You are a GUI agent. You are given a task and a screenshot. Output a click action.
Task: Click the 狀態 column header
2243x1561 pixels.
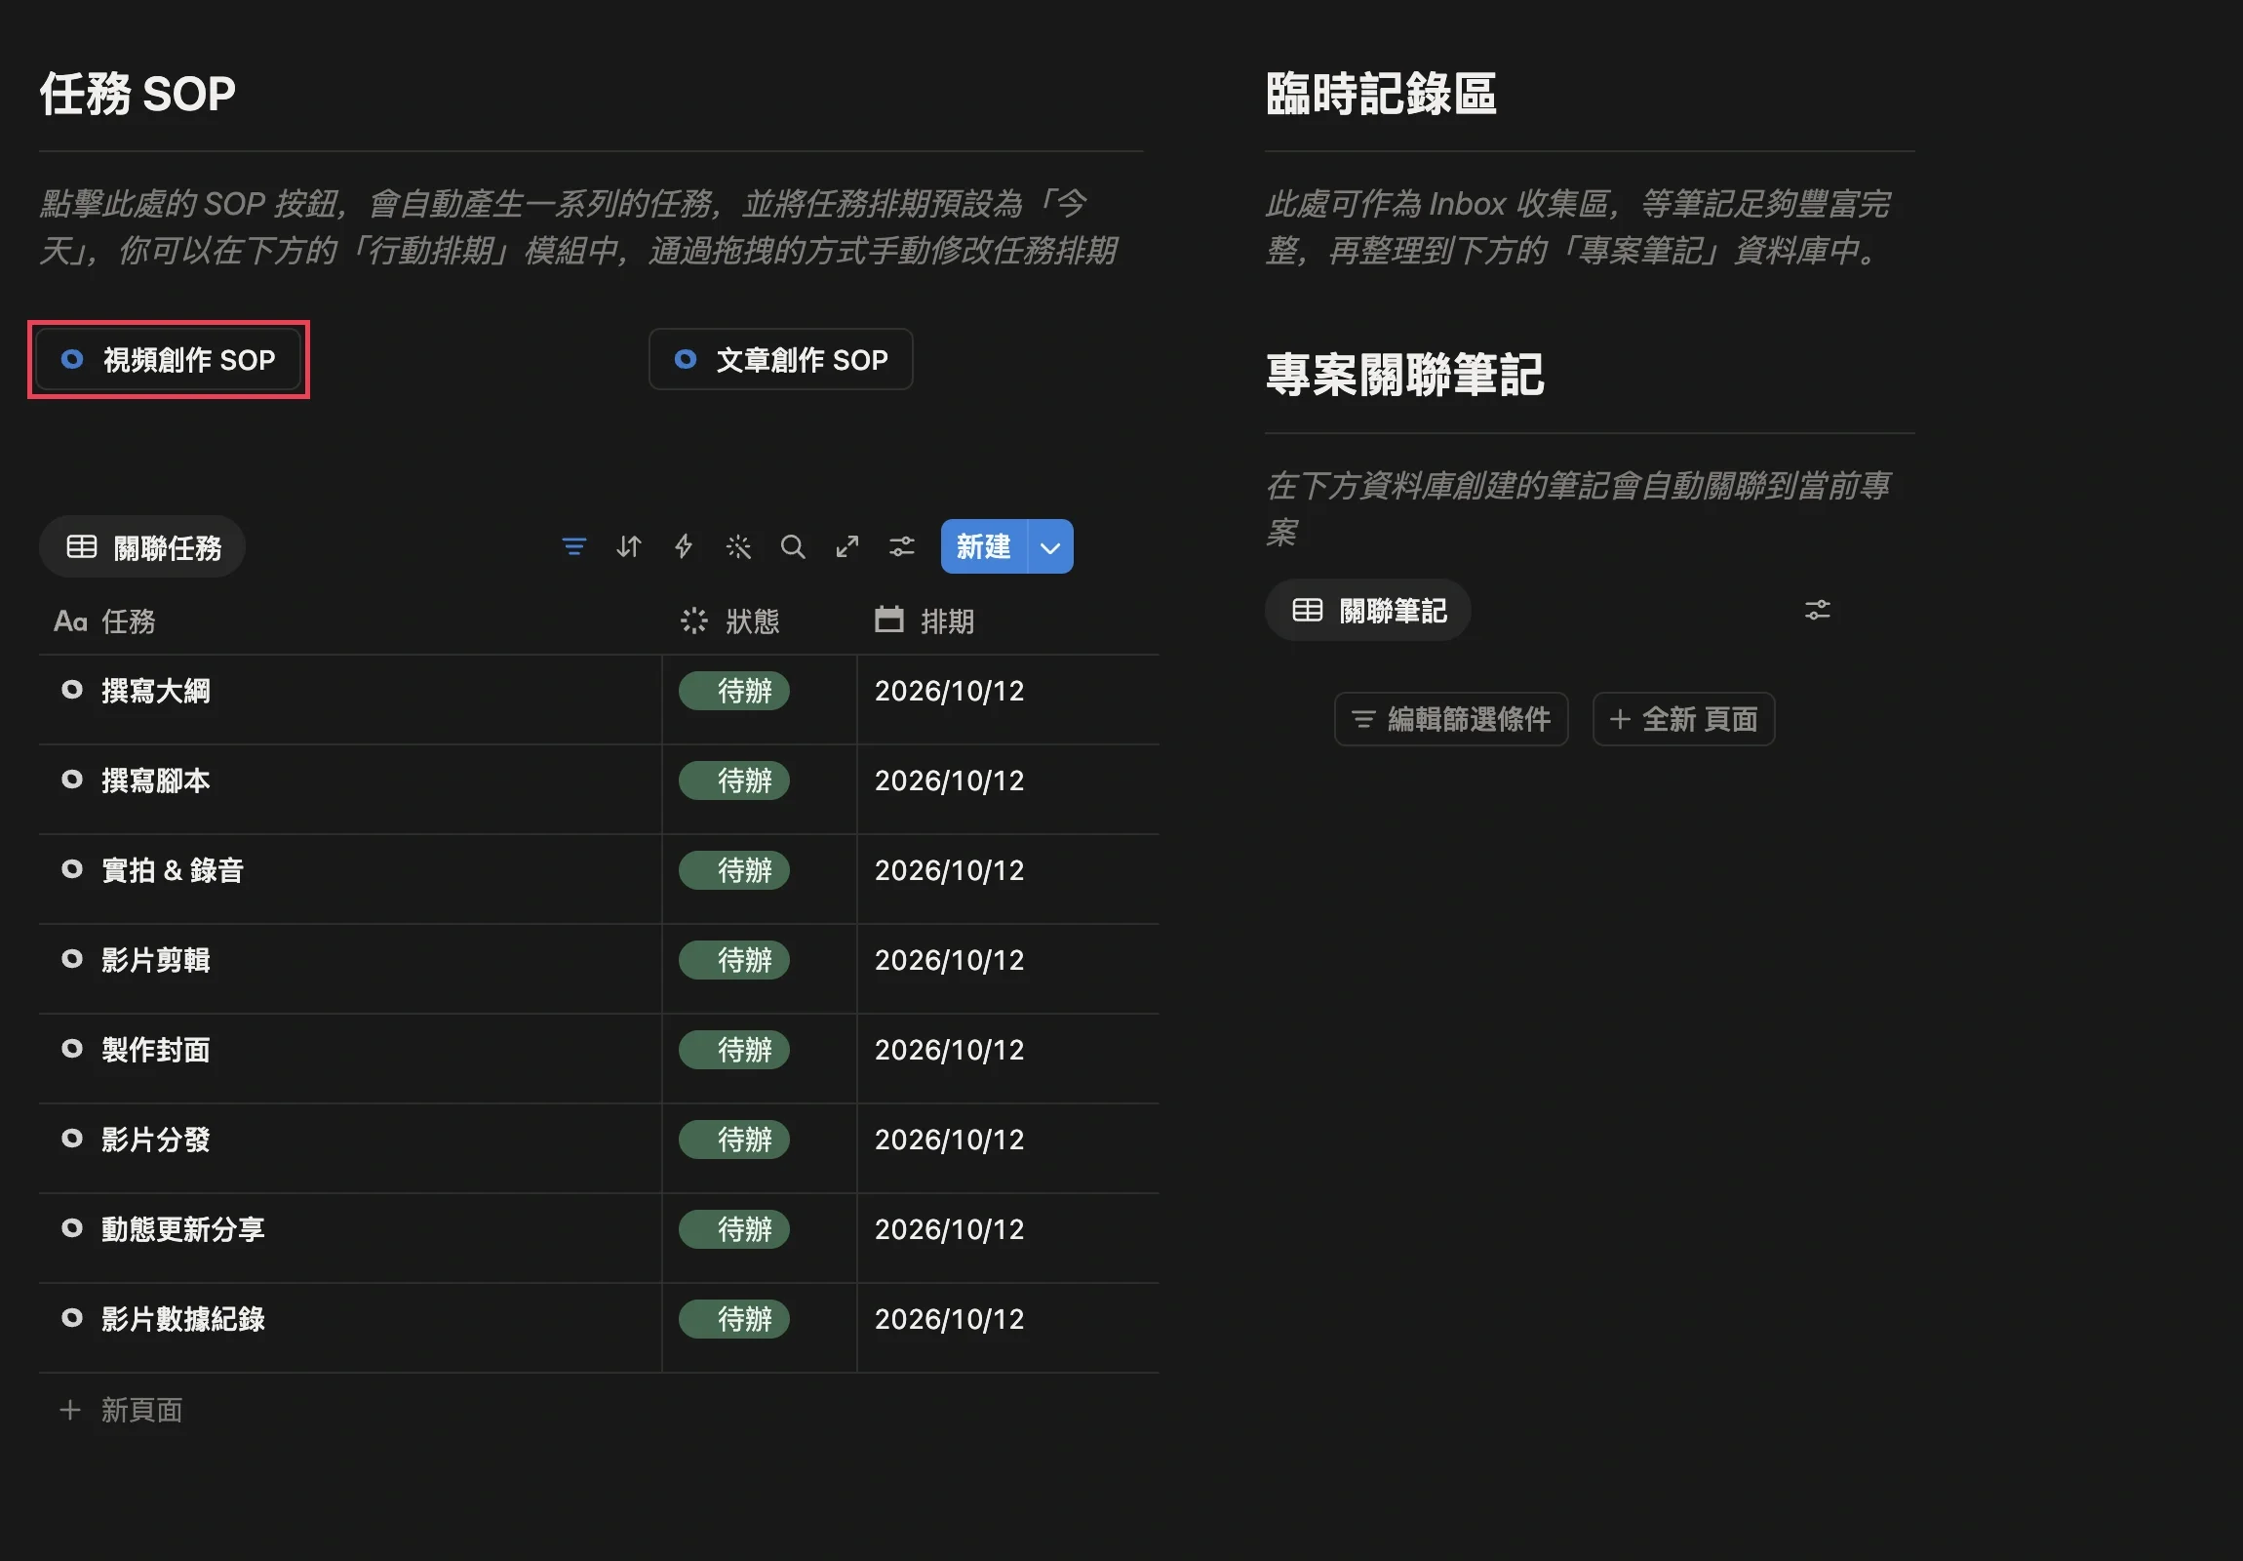tap(729, 621)
